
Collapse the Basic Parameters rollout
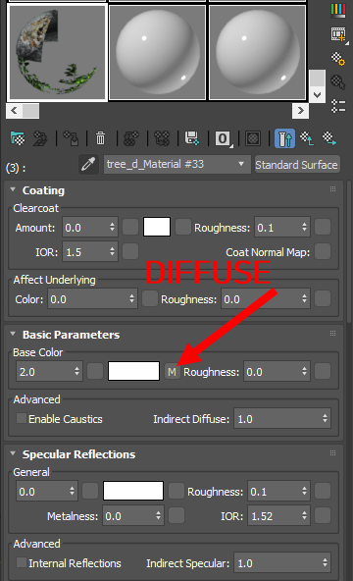[x=13, y=334]
